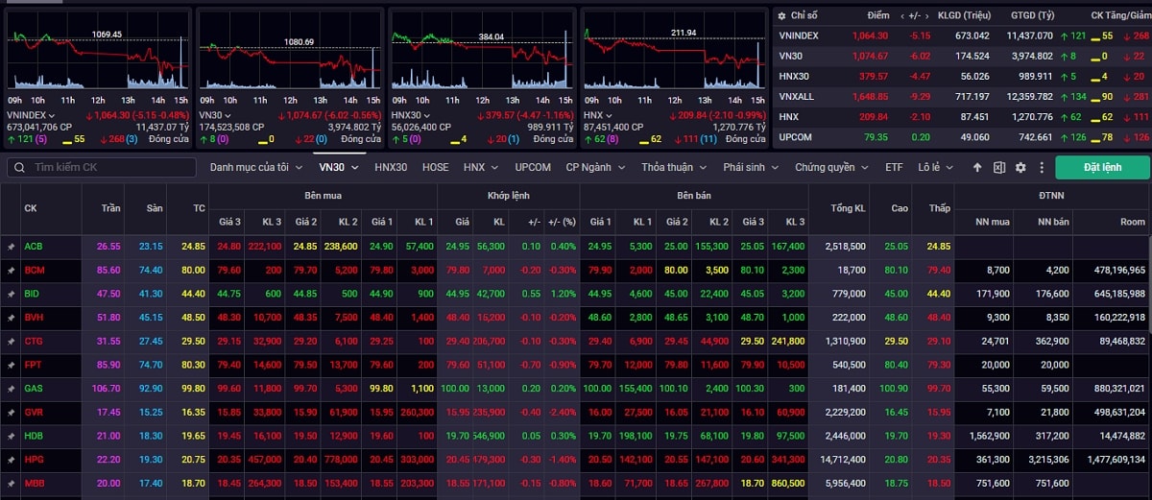Pin the ACB stock row
Image resolution: width=1152 pixels, height=500 pixels.
click(x=12, y=247)
